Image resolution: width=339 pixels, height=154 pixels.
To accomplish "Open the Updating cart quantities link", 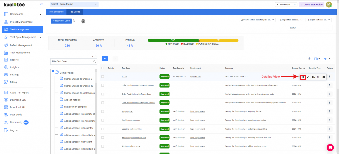I will 132,129.
